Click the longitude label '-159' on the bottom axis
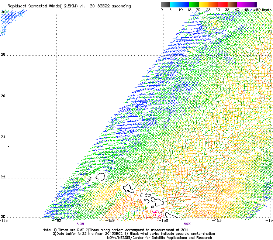 pos(111,220)
